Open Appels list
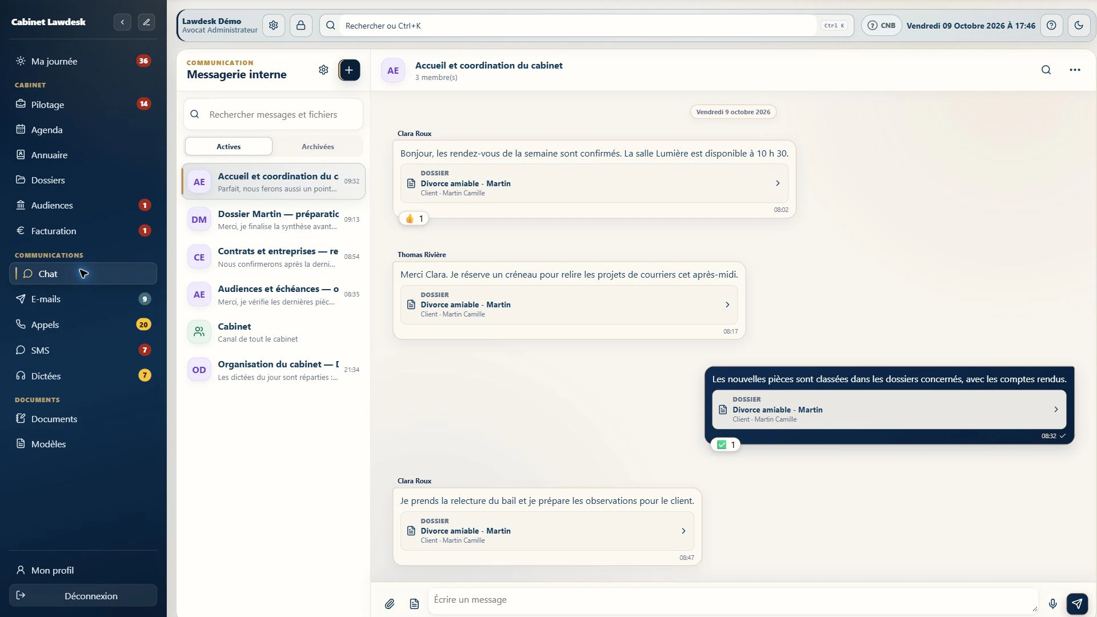 83,324
